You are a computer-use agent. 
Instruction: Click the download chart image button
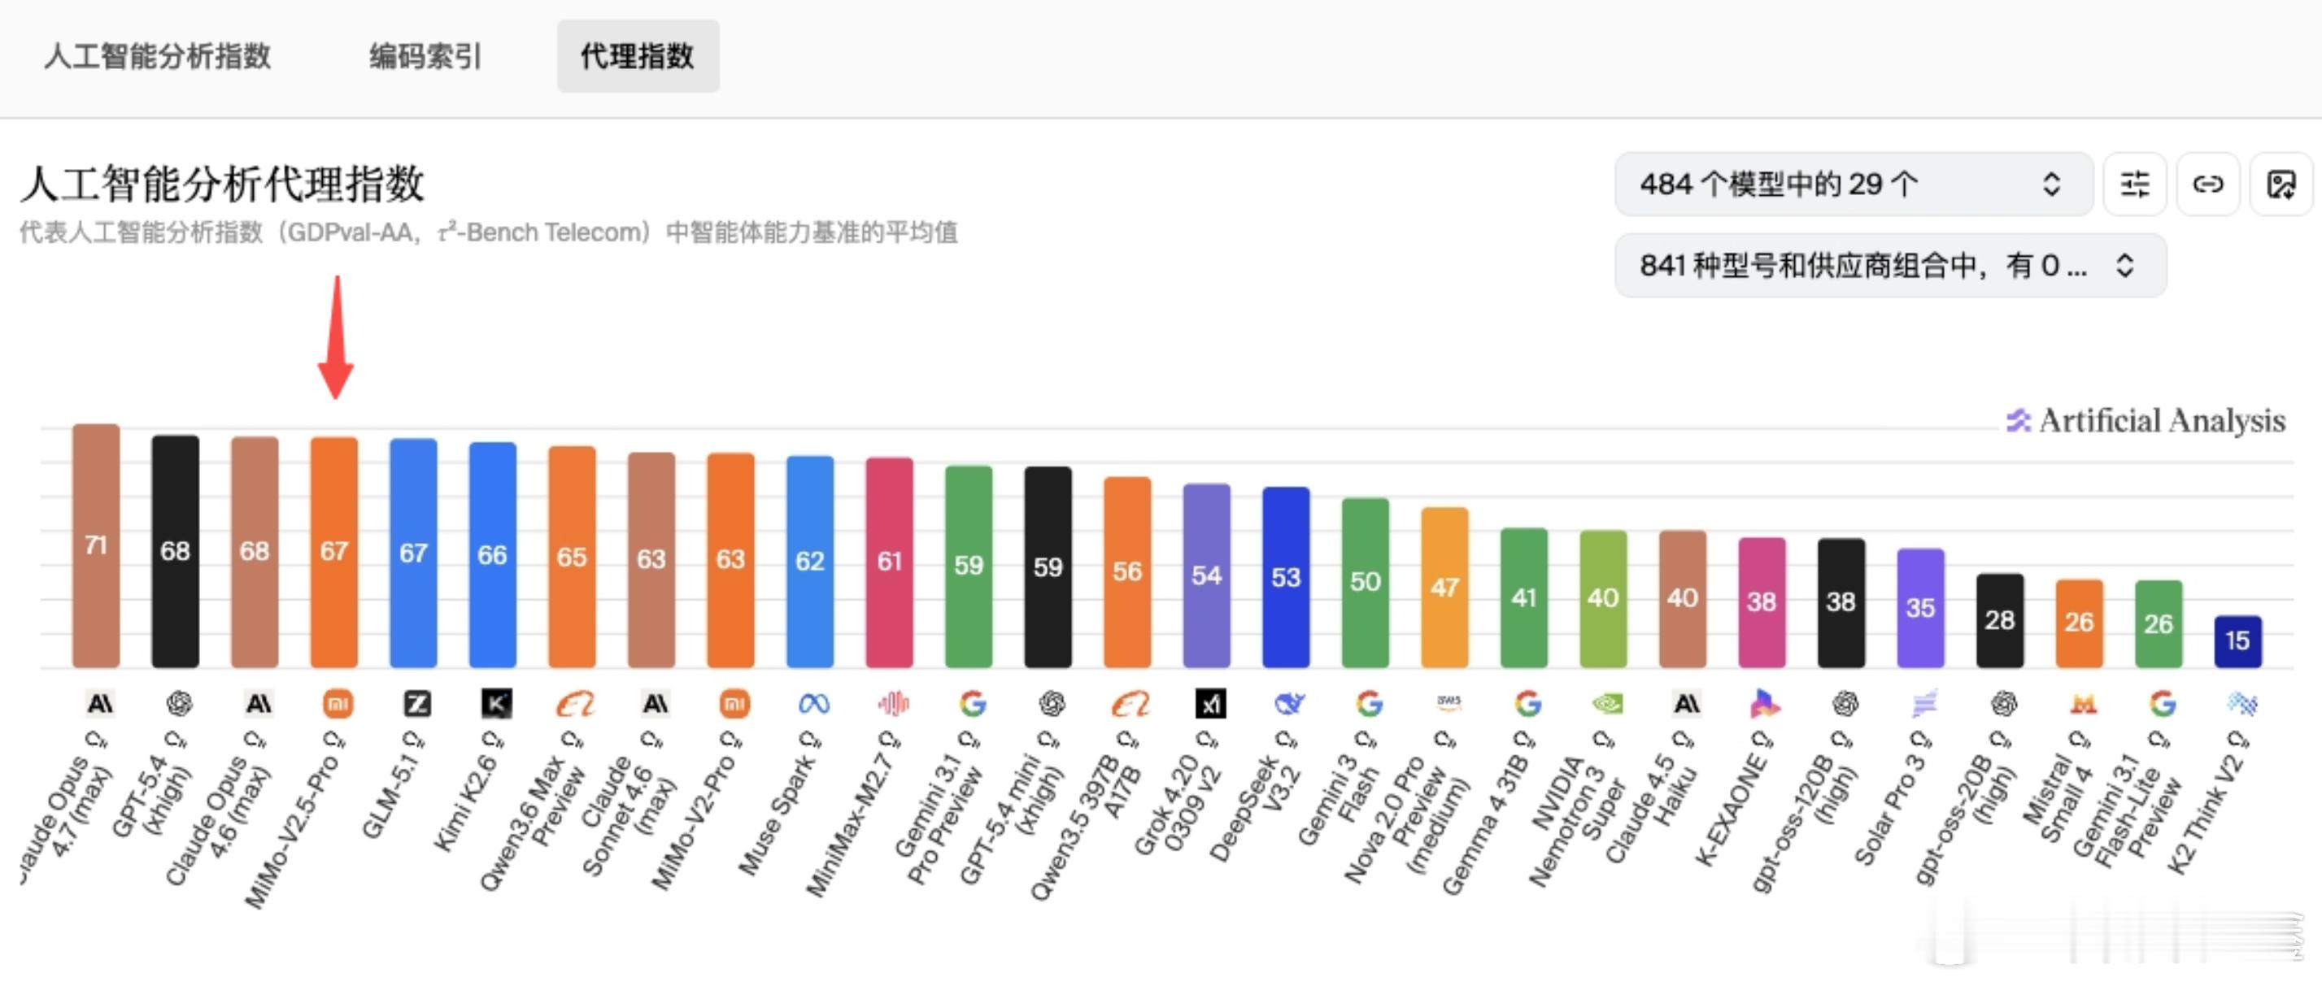(x=2283, y=185)
